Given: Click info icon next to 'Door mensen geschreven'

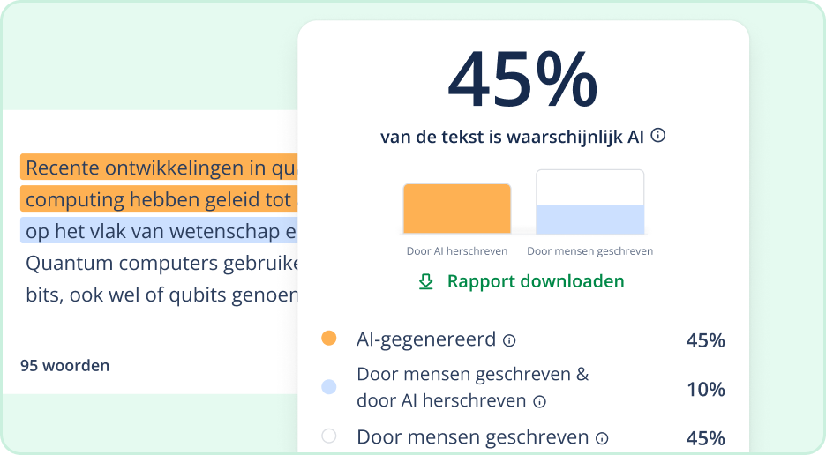Looking at the screenshot, I should pos(602,438).
